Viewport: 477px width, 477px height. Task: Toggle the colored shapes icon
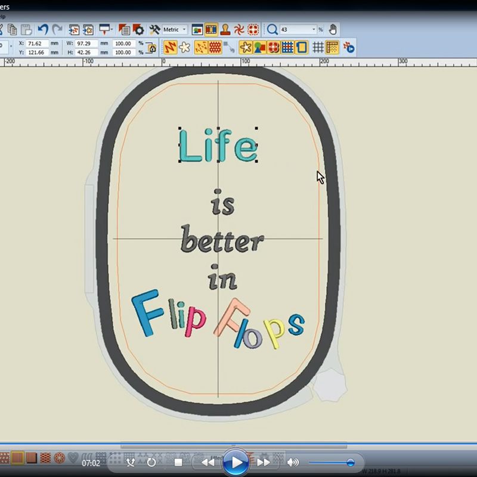pyautogui.click(x=259, y=48)
